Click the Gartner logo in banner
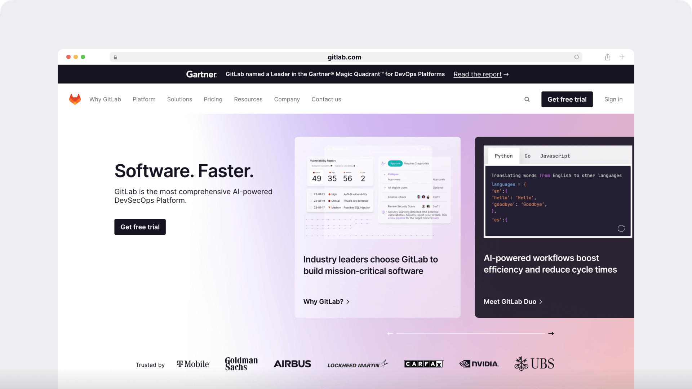Screen dimensions: 692x389 (201, 74)
